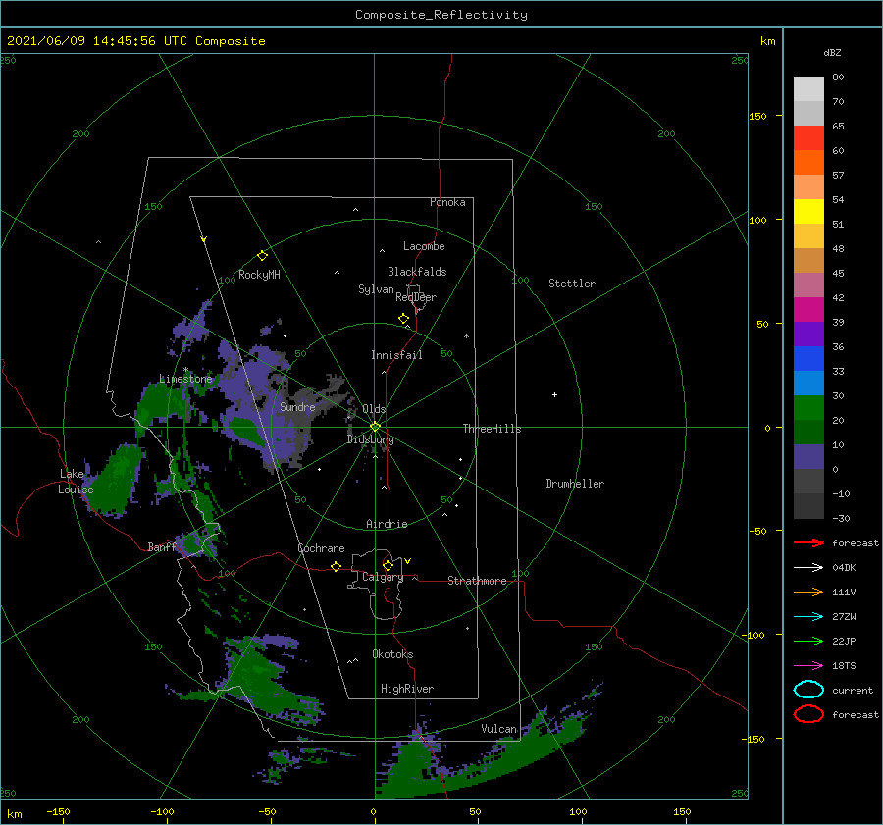Viewport: 883px width, 825px height.
Task: Click the Sundre town label
Action: pos(298,407)
